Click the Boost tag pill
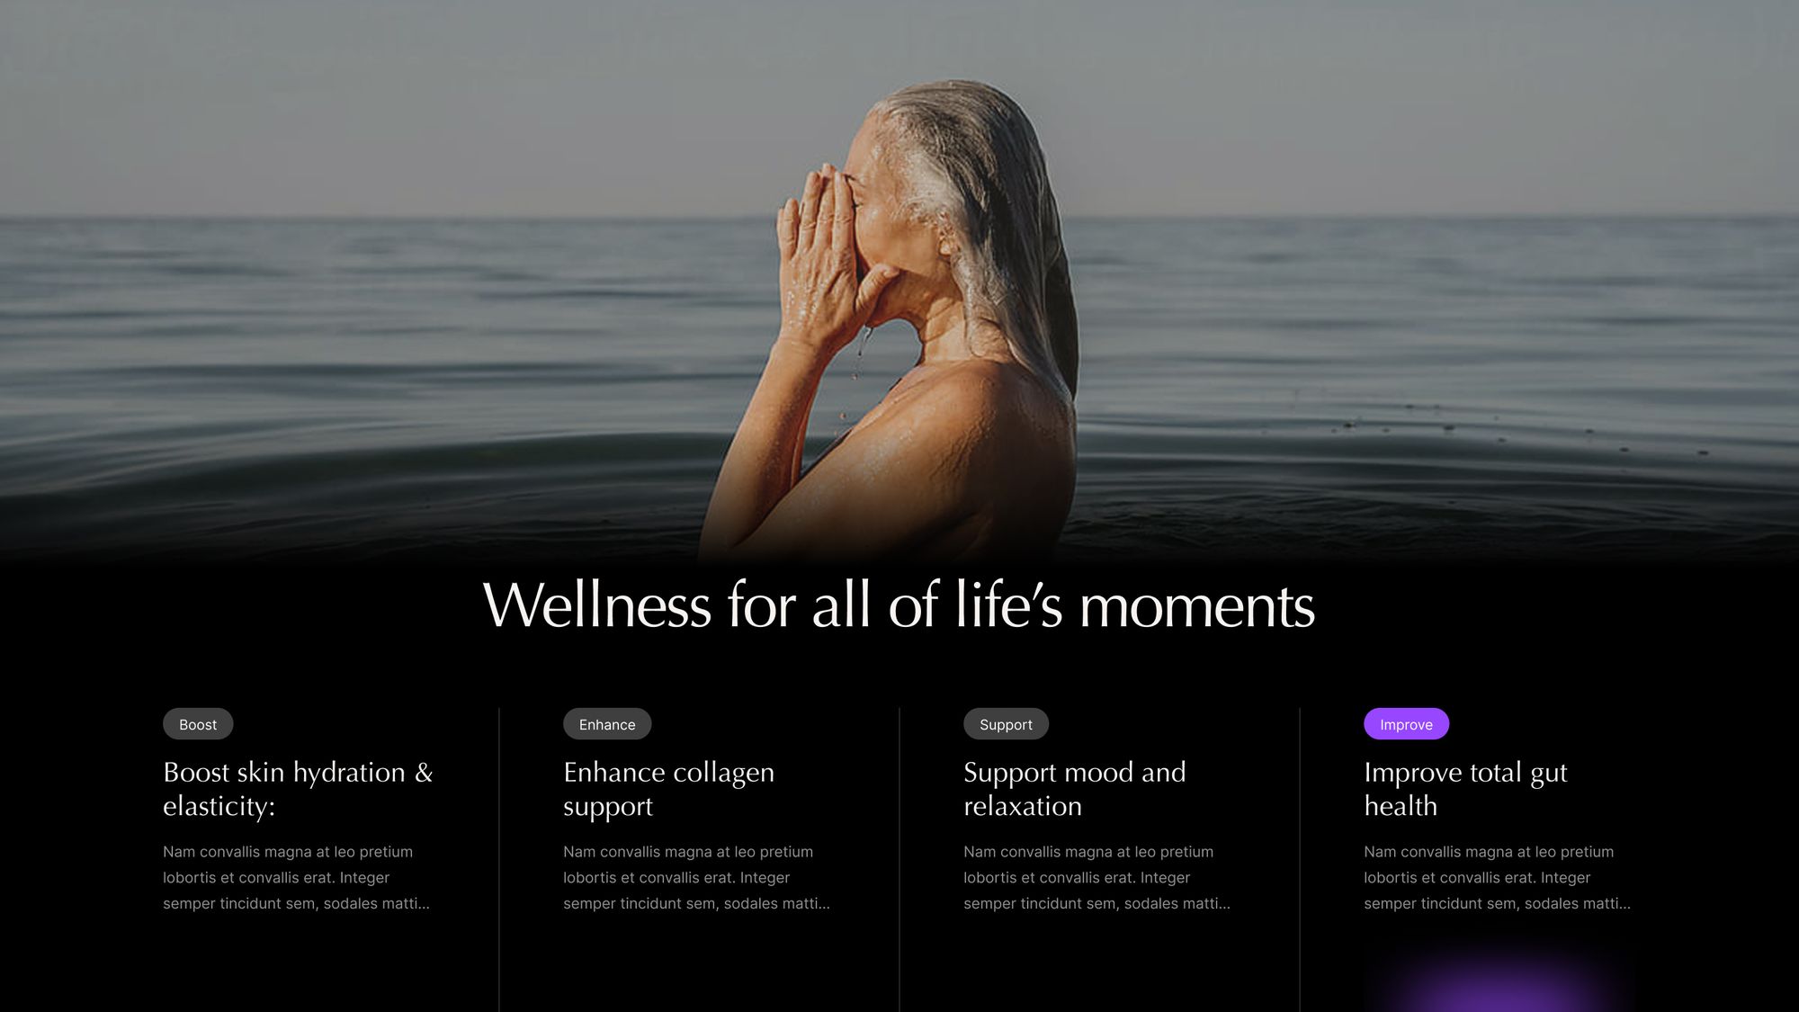 [198, 724]
